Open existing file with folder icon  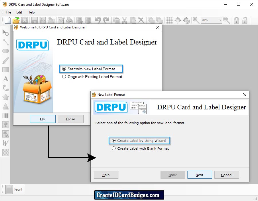(x=16, y=20)
